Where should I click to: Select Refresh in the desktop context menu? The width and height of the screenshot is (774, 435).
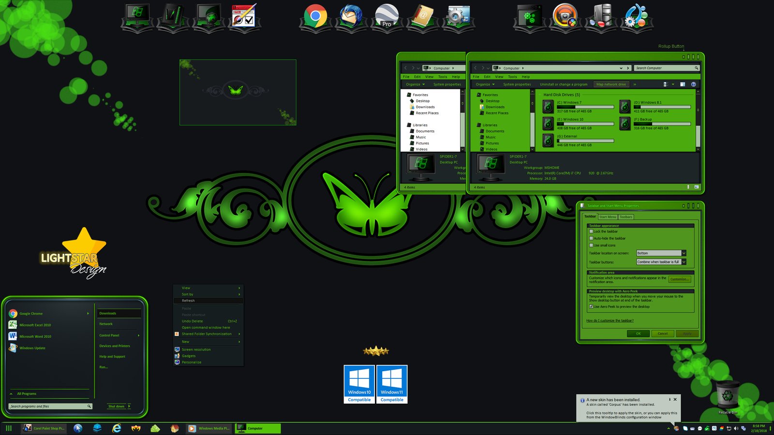point(208,301)
